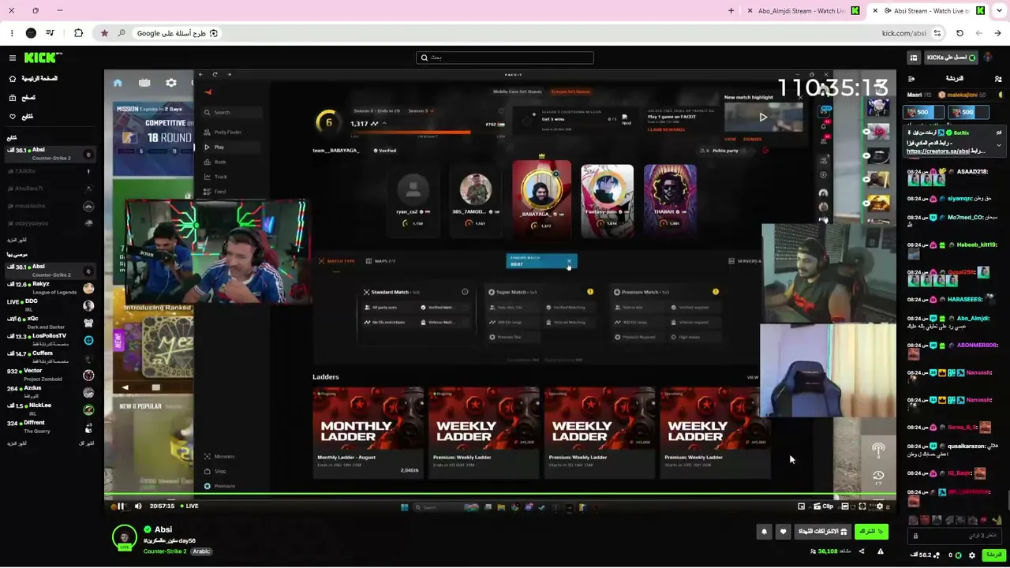Select Rakyz League of Legends channel
Screen dimensions: 1010x568
pos(52,288)
